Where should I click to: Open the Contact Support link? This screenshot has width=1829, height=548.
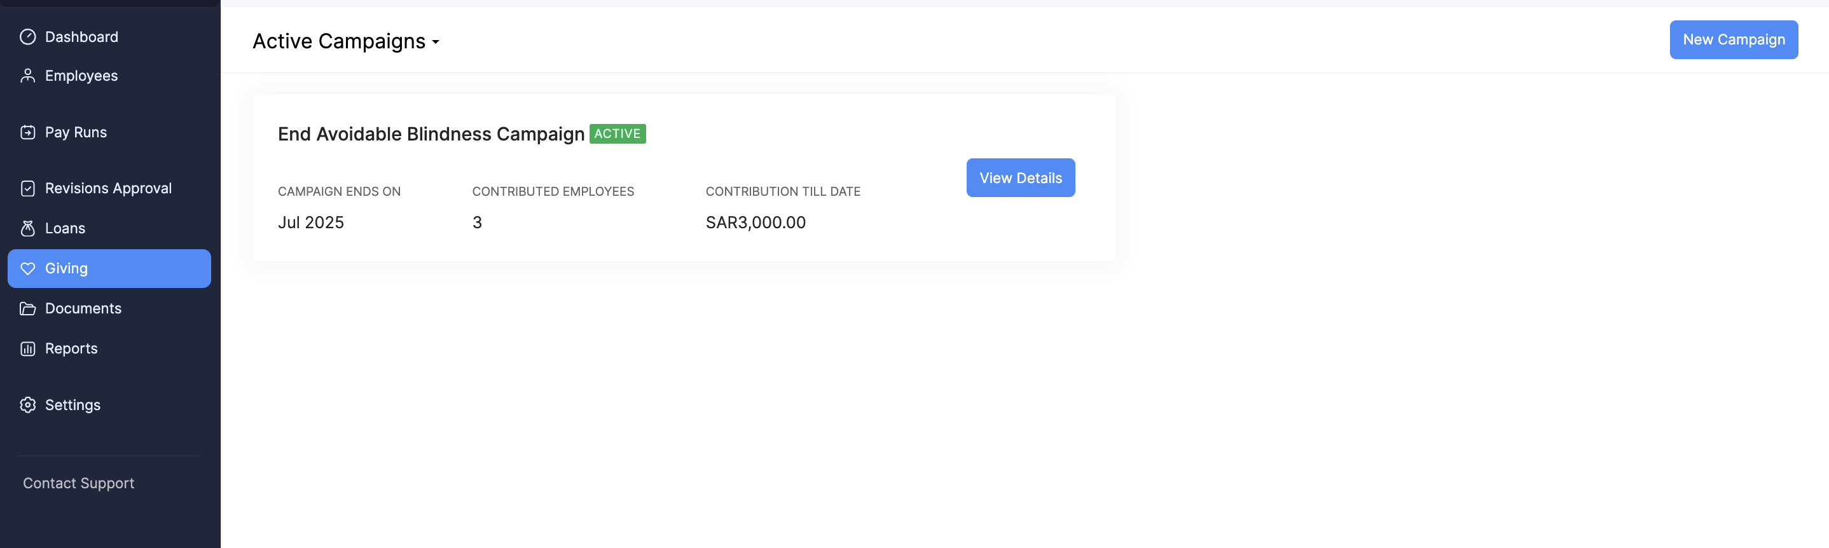pyautogui.click(x=78, y=483)
